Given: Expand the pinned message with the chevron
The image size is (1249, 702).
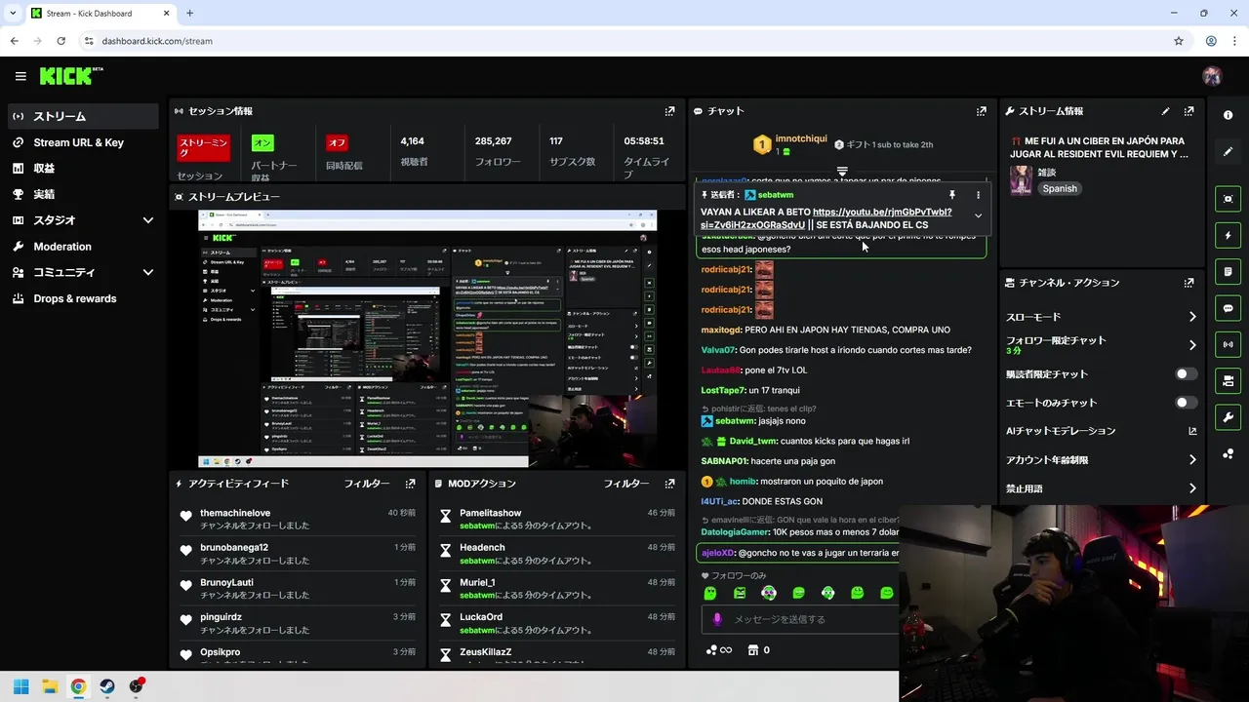Looking at the screenshot, I should (978, 216).
